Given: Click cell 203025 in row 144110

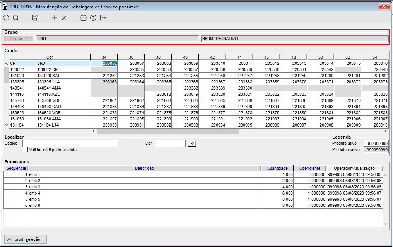Looking at the screenshot, I should click(375, 94).
